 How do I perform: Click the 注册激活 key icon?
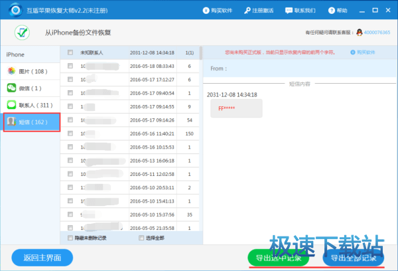pos(247,11)
